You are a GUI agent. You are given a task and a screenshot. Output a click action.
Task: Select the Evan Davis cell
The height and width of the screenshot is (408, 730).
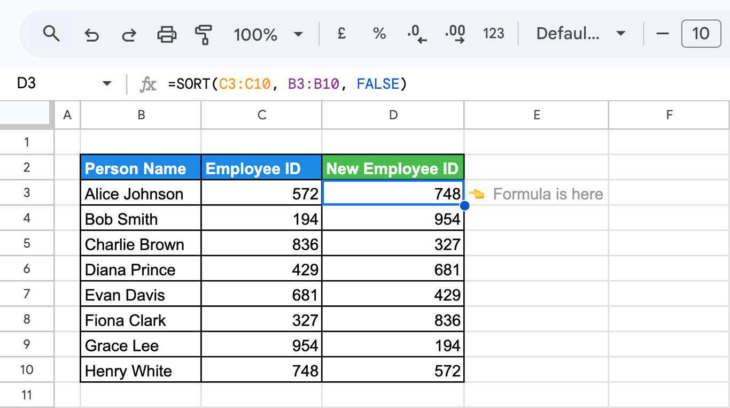tap(141, 294)
